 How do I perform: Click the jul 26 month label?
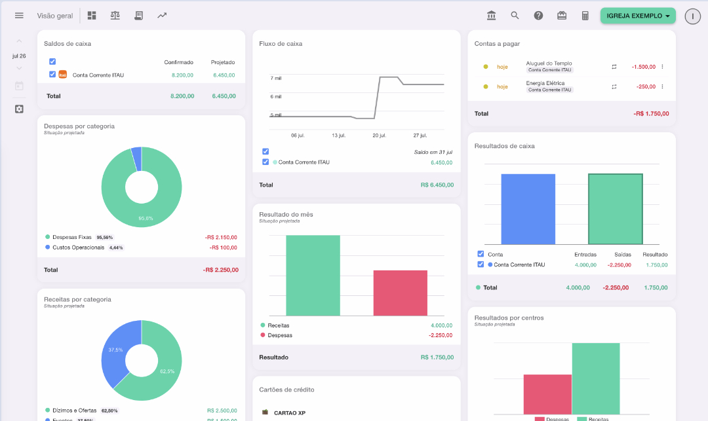[19, 56]
